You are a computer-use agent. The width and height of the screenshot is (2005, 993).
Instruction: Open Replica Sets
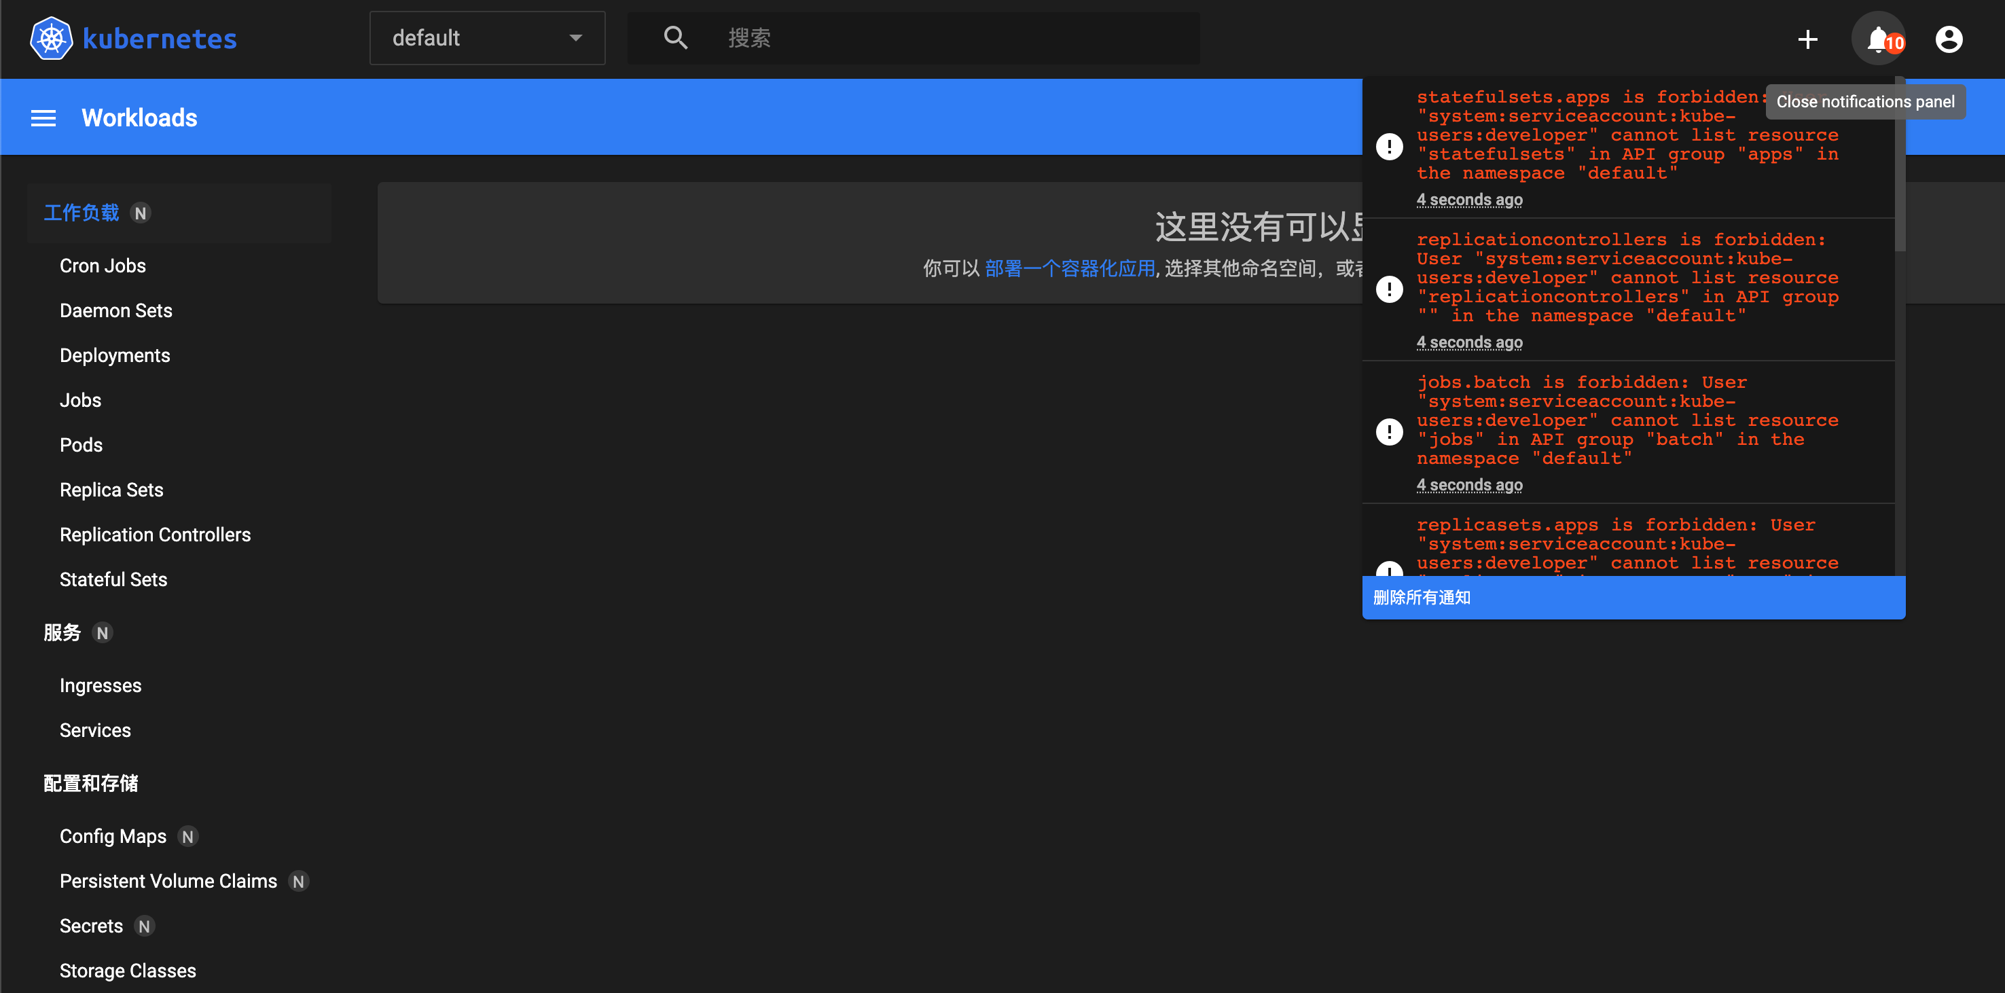pos(111,490)
